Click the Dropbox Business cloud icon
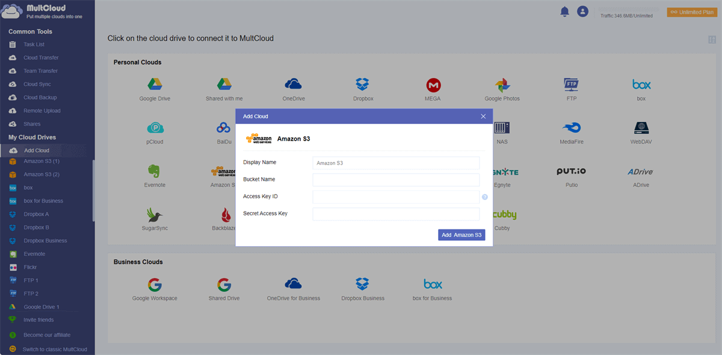 (x=363, y=284)
